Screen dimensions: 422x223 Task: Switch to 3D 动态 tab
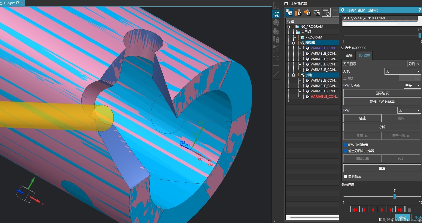pyautogui.click(x=364, y=55)
